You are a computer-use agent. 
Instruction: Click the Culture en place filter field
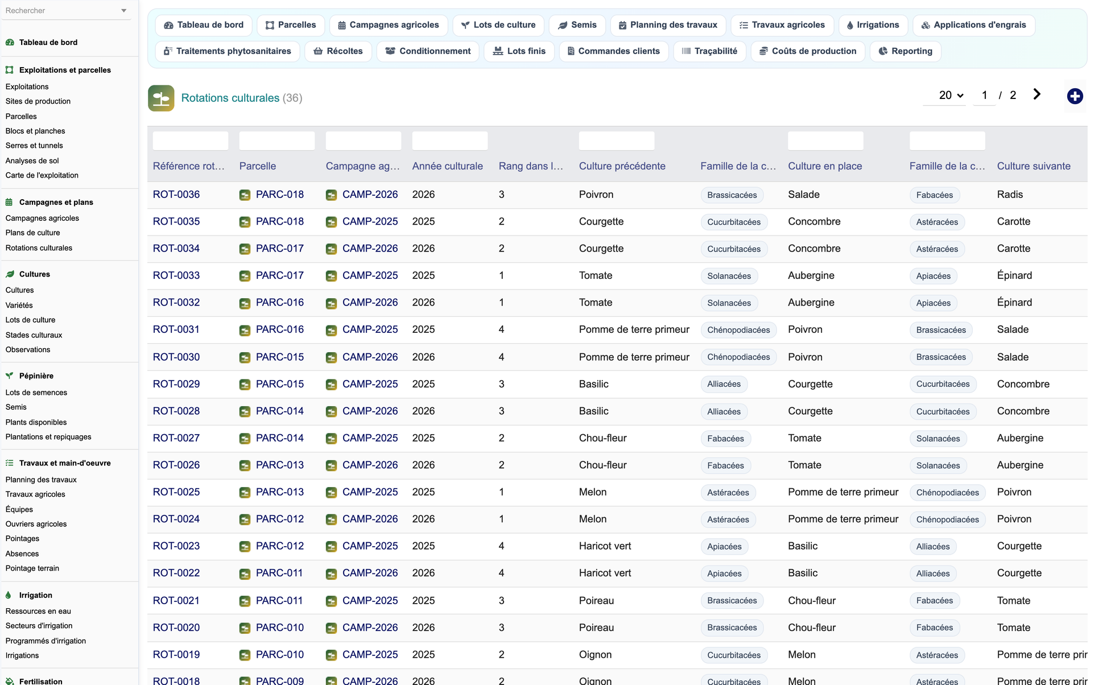tap(825, 141)
